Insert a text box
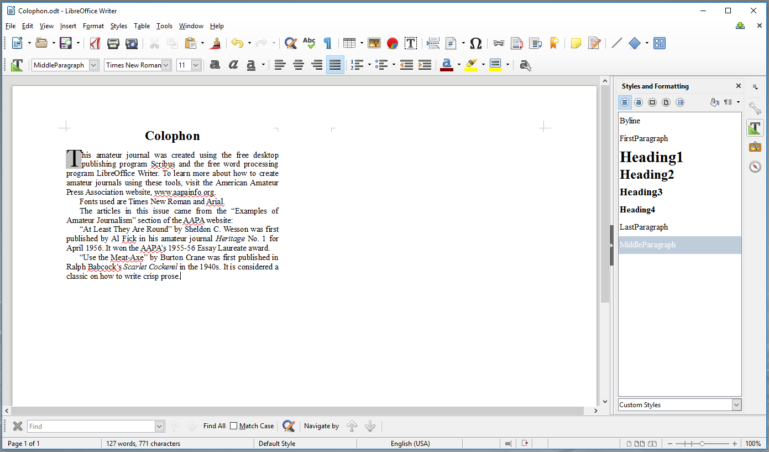This screenshot has height=452, width=769. (411, 43)
